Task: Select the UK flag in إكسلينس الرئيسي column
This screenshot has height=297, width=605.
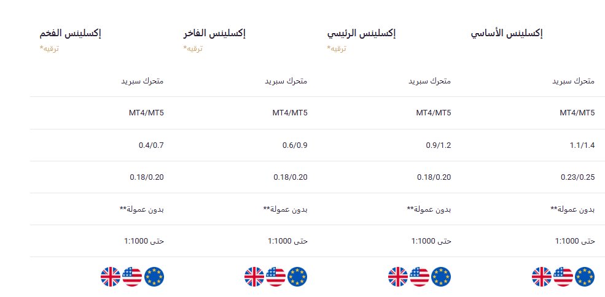Action: (x=398, y=277)
